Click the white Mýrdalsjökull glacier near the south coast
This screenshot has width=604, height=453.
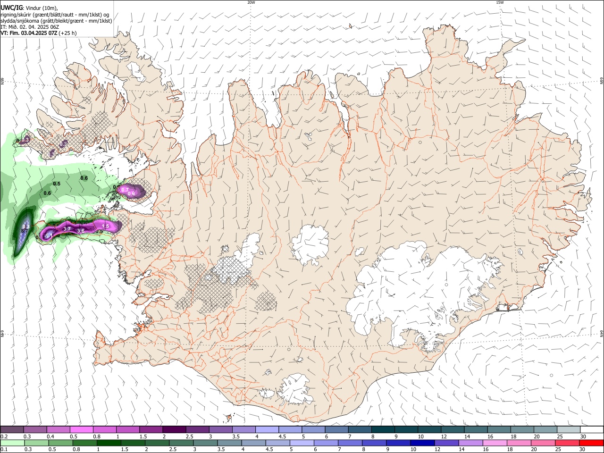pyautogui.click(x=296, y=389)
